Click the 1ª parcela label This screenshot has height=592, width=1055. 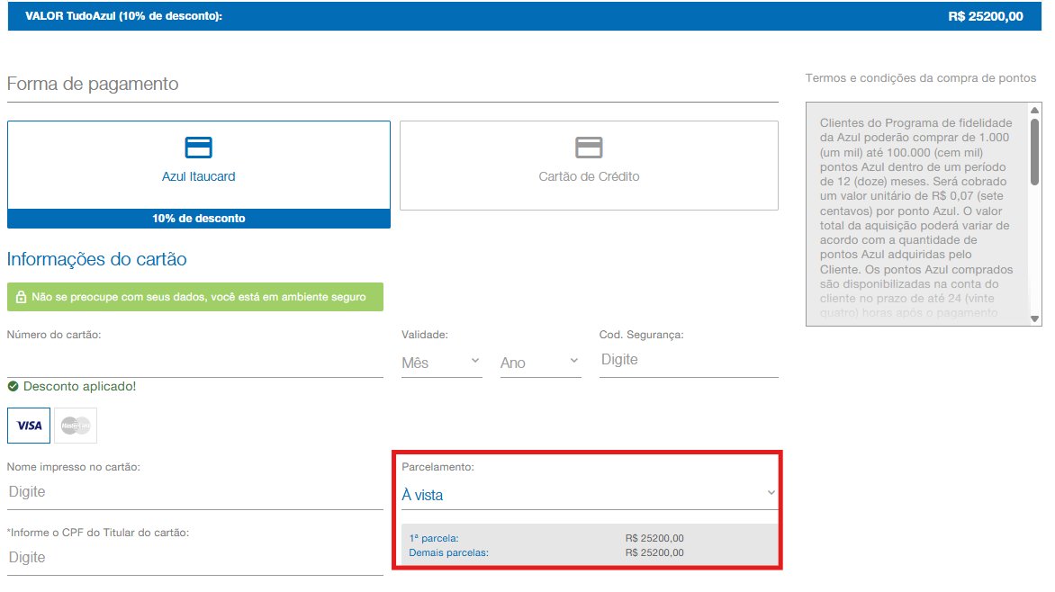(x=434, y=538)
